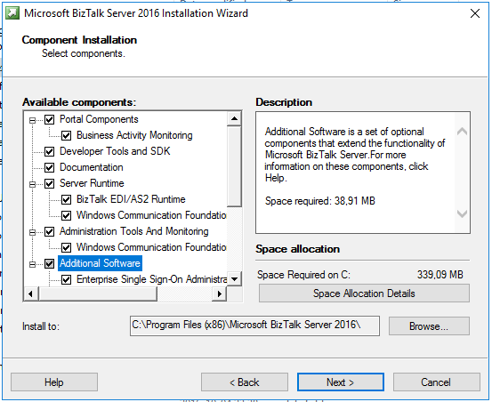The width and height of the screenshot is (492, 402).
Task: Toggle Windows Communication Foundation checkbox under Administration Tools
Action: pos(66,247)
